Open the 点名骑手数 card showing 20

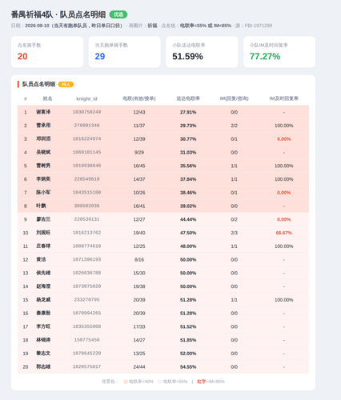coord(47,52)
